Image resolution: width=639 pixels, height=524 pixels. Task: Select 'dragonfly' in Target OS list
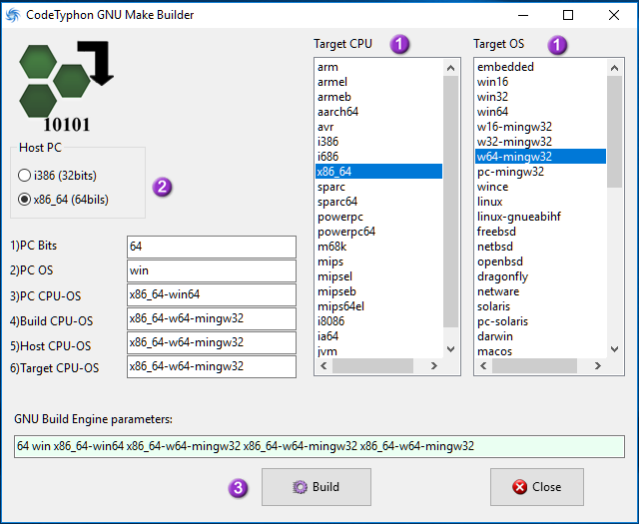pyautogui.click(x=541, y=276)
